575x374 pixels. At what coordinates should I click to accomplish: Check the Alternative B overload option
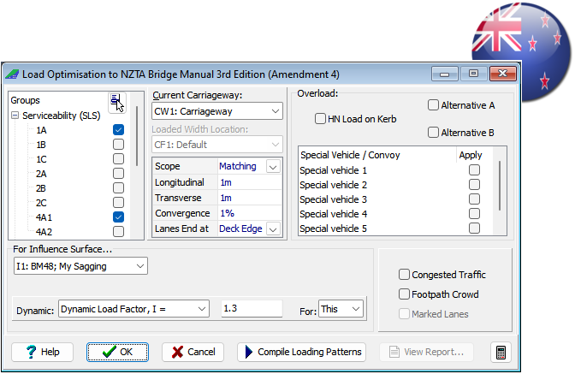(x=433, y=133)
